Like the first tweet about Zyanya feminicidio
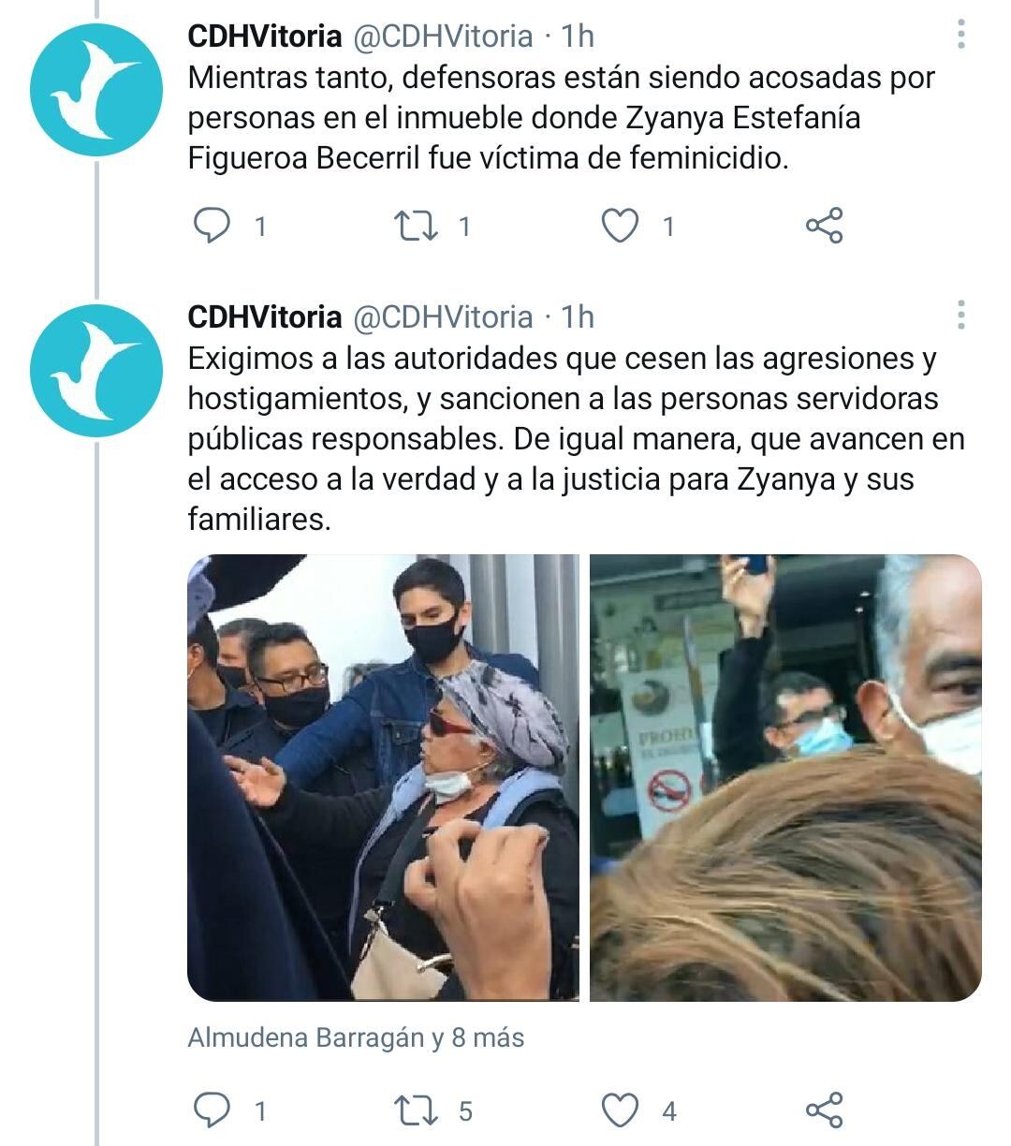The height and width of the screenshot is (1146, 1011). coord(620,226)
